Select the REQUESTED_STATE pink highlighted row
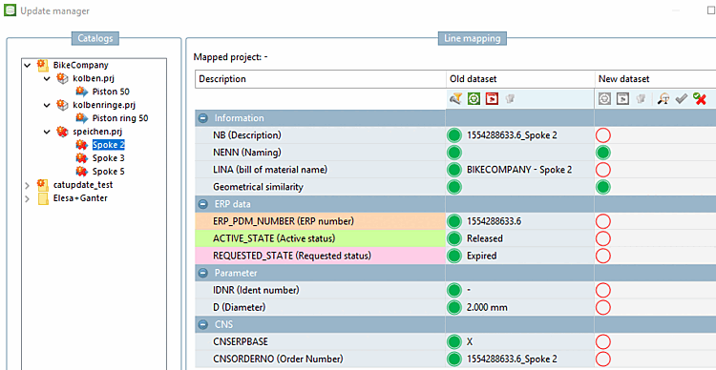 pos(321,256)
